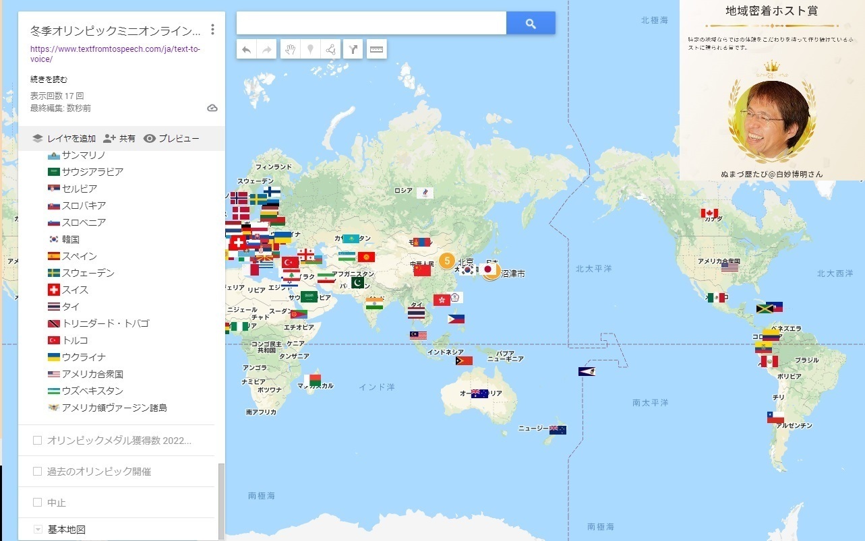Viewport: 865px width, 541px height.
Task: Check the 過去のオリンピック開催 layer checkbox
Action: tap(38, 472)
